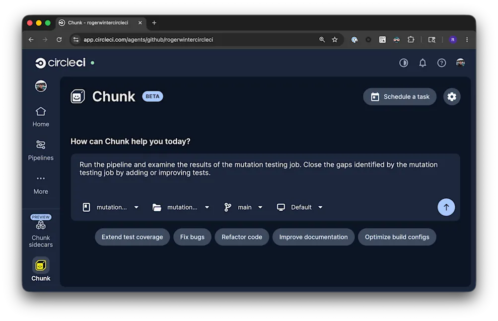This screenshot has height=321, width=498.
Task: Expand the mutation project dropdown
Action: click(111, 207)
